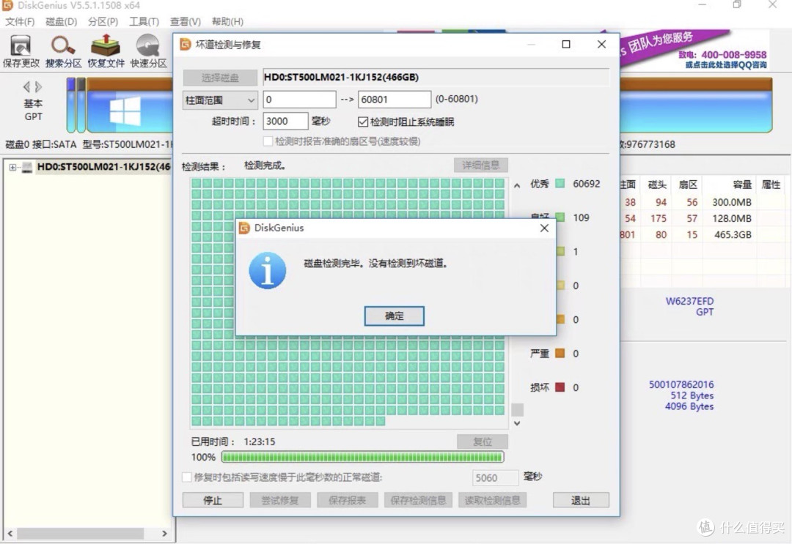
Task: Click the start cylinder field showing 0
Action: (x=299, y=100)
